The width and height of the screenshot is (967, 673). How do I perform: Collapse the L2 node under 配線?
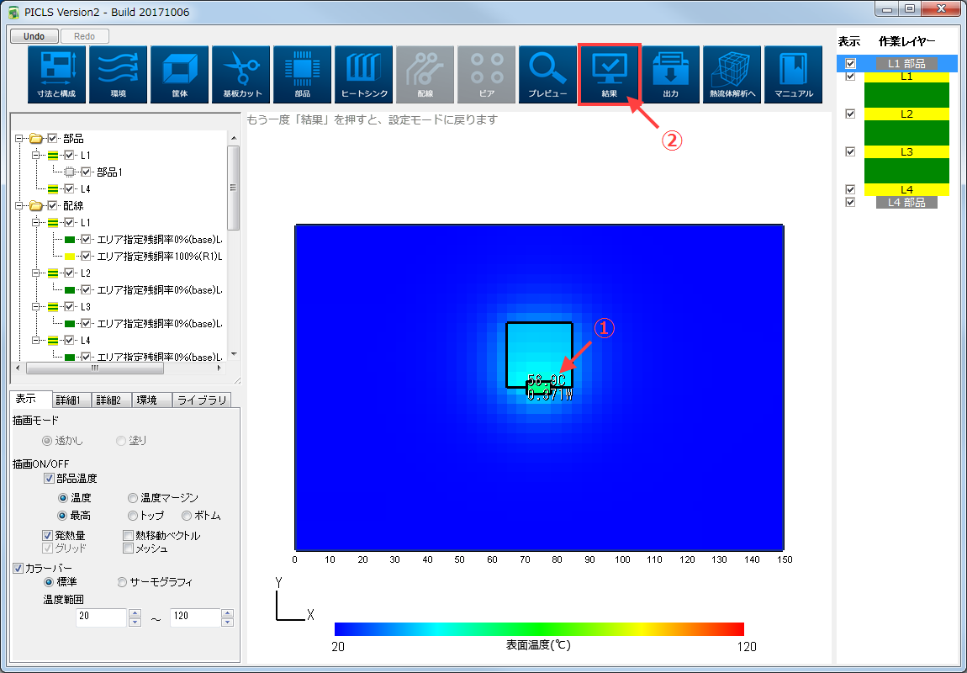pos(36,273)
